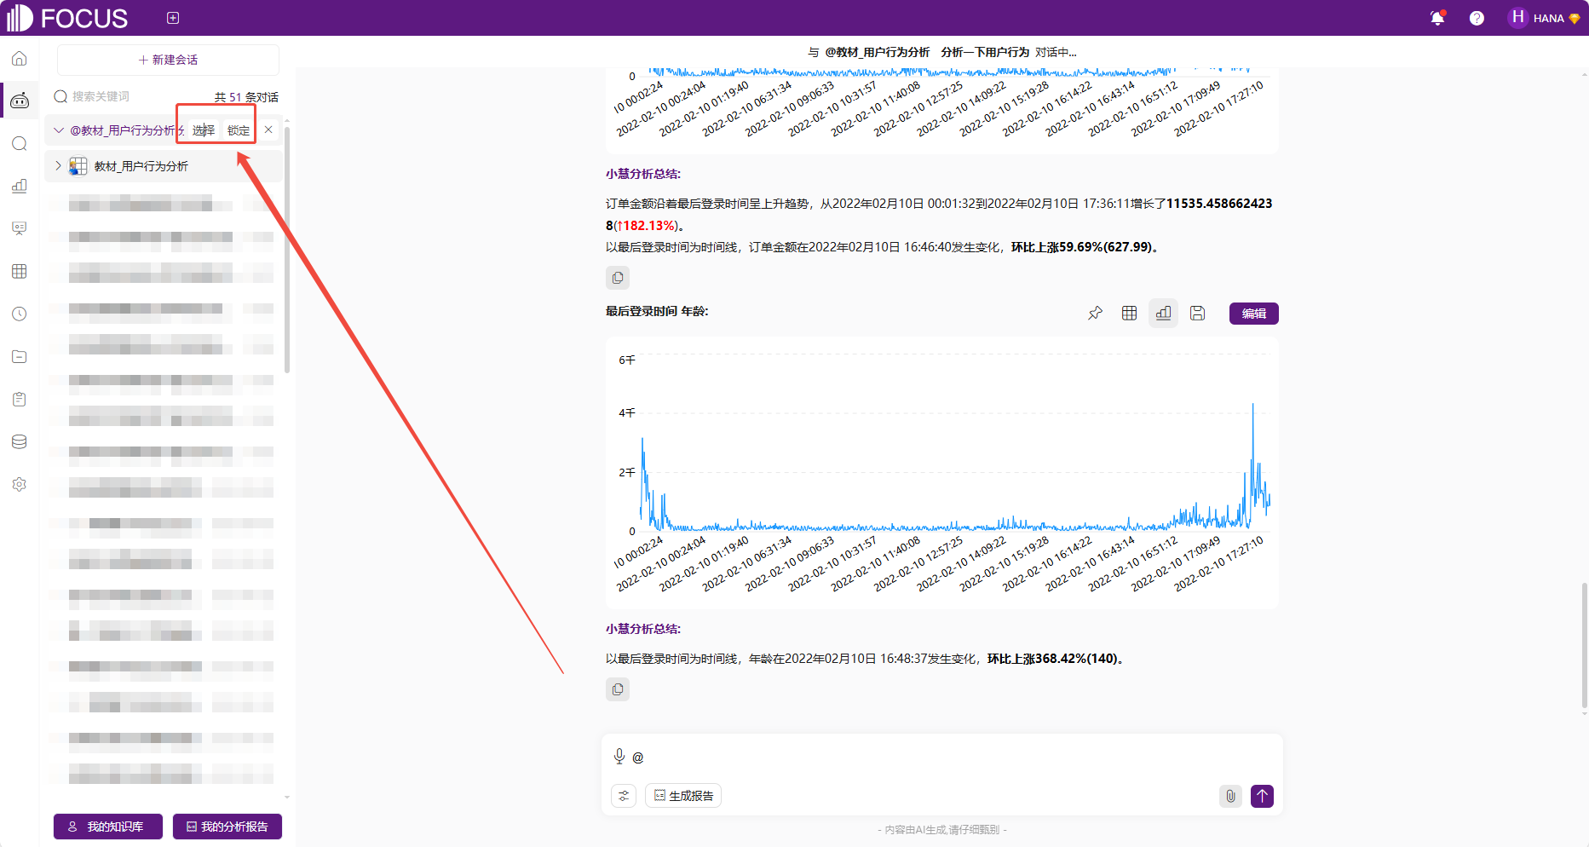Switch 年龄 chart to table view
Viewport: 1589px width, 847px height.
1130,314
